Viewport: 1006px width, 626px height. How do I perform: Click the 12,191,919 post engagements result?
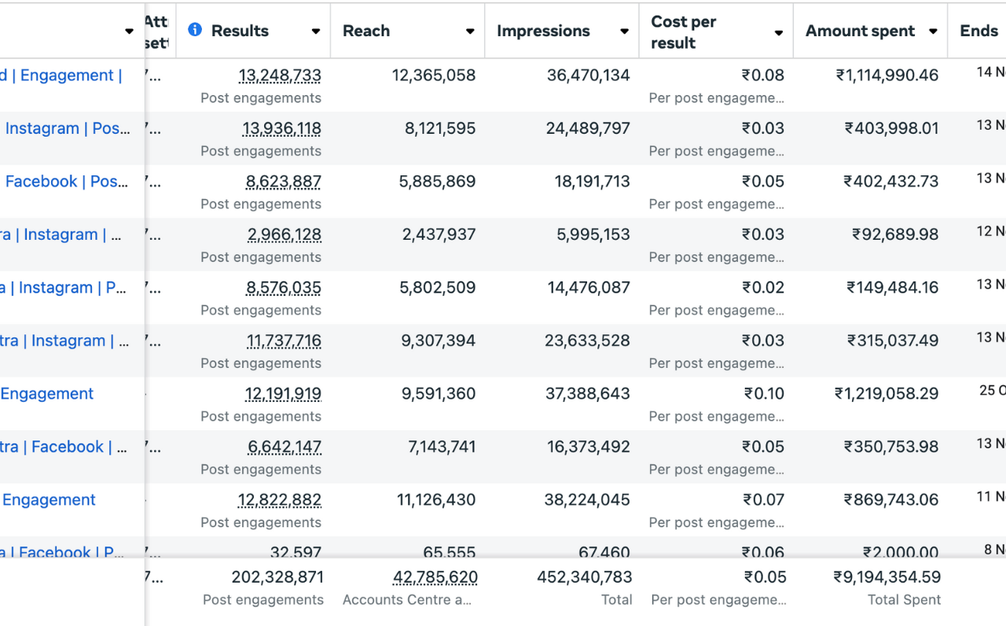[x=283, y=393]
